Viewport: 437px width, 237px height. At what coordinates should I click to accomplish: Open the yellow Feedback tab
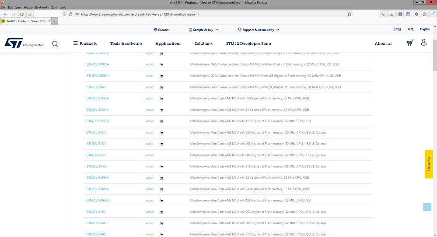429,164
